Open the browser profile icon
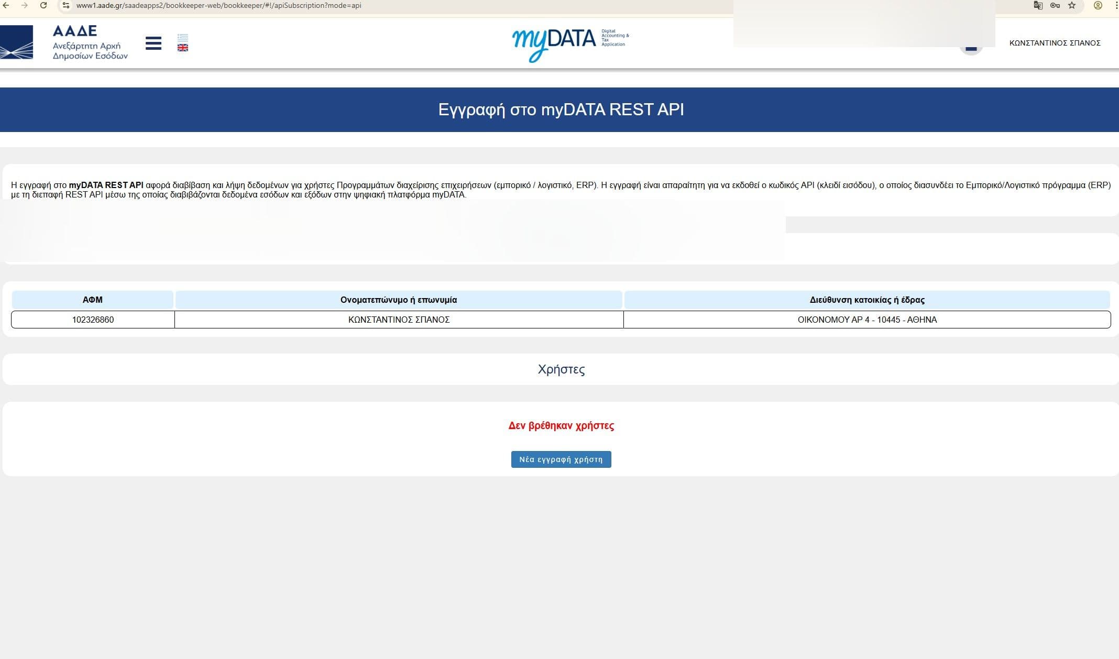 pyautogui.click(x=1098, y=5)
